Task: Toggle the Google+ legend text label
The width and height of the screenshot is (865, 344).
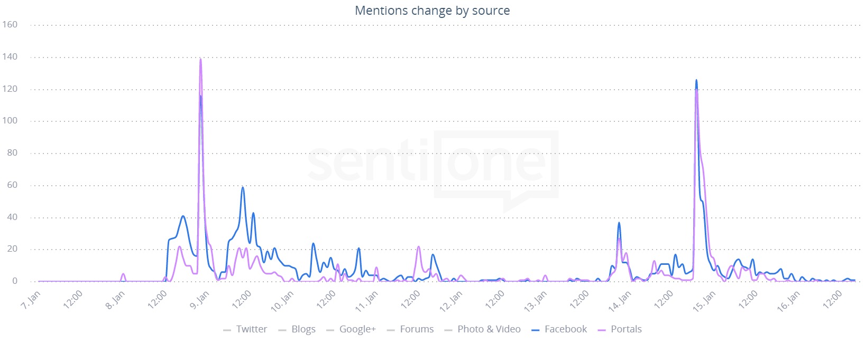Action: coord(357,329)
